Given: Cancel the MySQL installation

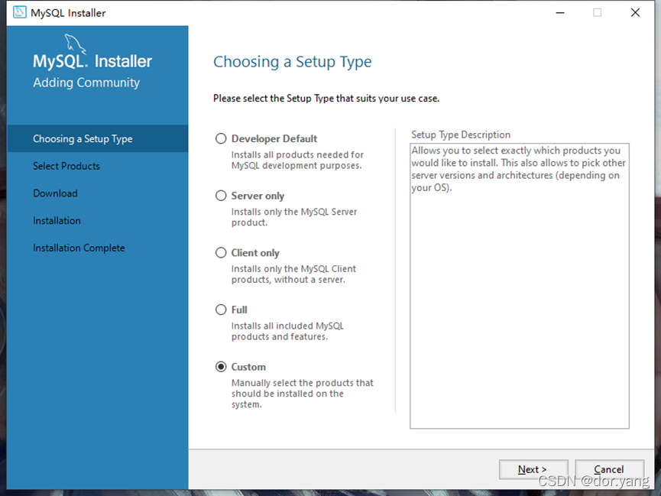Looking at the screenshot, I should tap(609, 469).
